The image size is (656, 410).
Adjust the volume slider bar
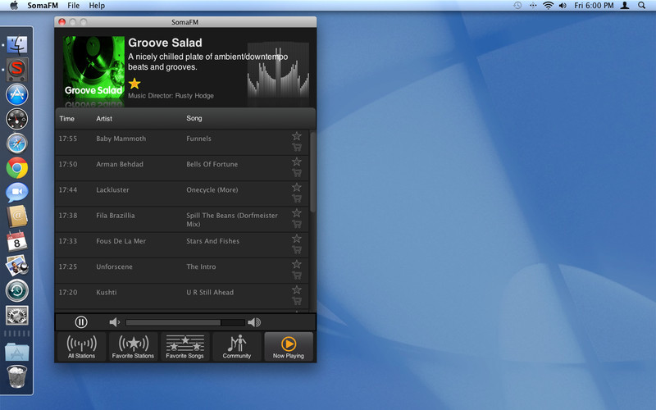point(185,322)
